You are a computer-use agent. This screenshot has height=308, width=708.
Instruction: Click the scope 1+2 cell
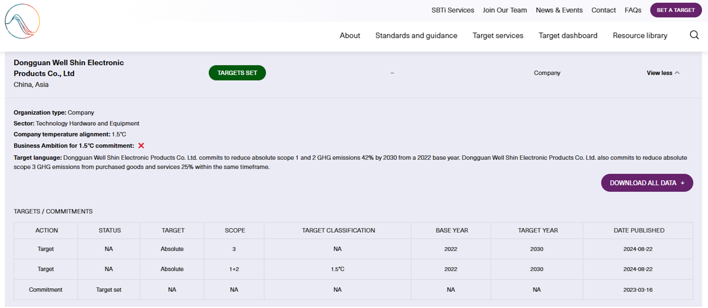pos(234,269)
